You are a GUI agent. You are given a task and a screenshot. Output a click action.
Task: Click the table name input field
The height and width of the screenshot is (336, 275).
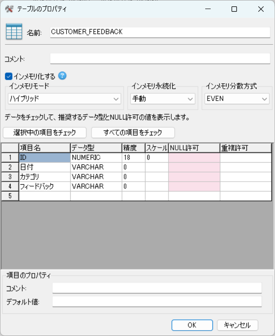[160, 32]
